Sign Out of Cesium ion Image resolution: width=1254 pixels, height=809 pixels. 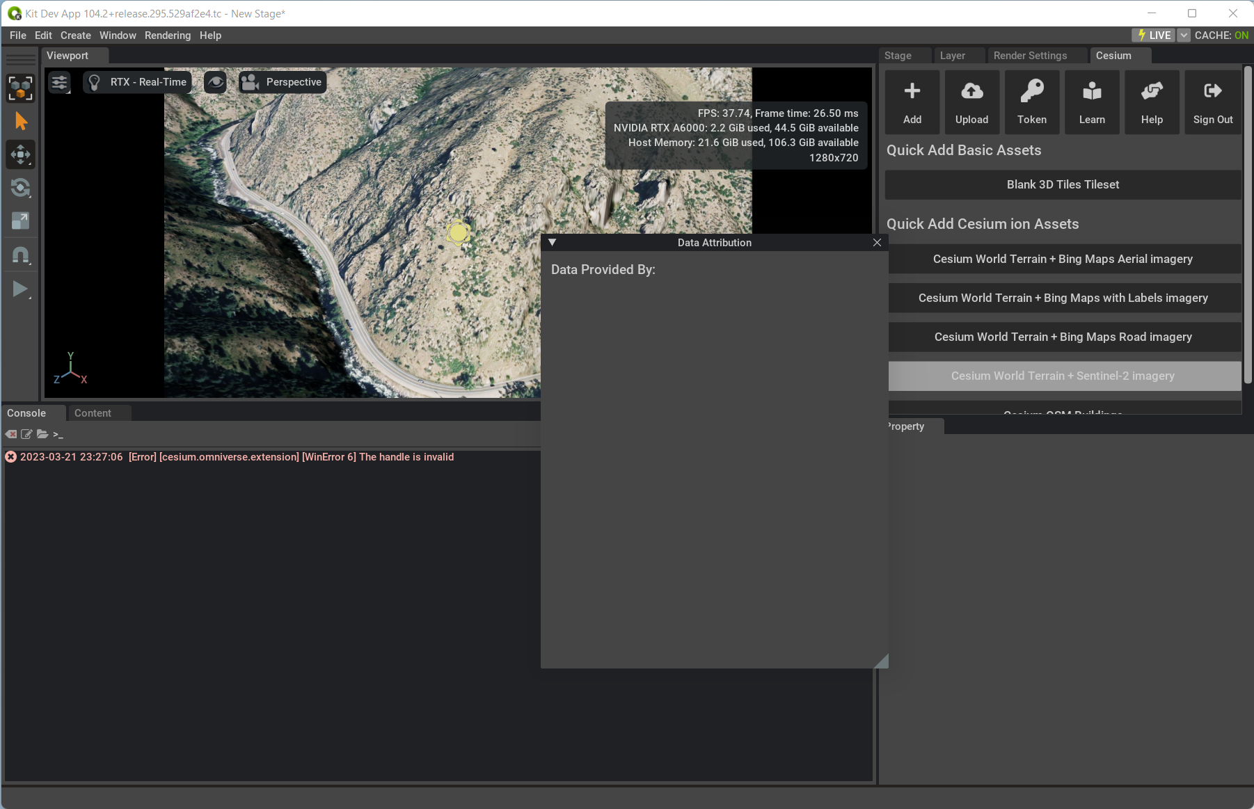pos(1213,102)
